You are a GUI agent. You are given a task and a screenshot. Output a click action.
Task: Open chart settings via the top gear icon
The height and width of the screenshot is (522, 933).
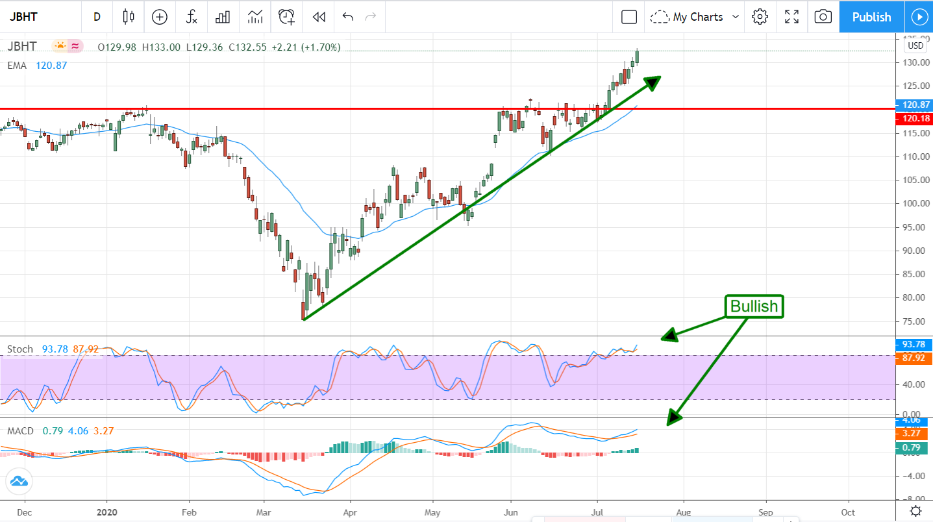[760, 17]
